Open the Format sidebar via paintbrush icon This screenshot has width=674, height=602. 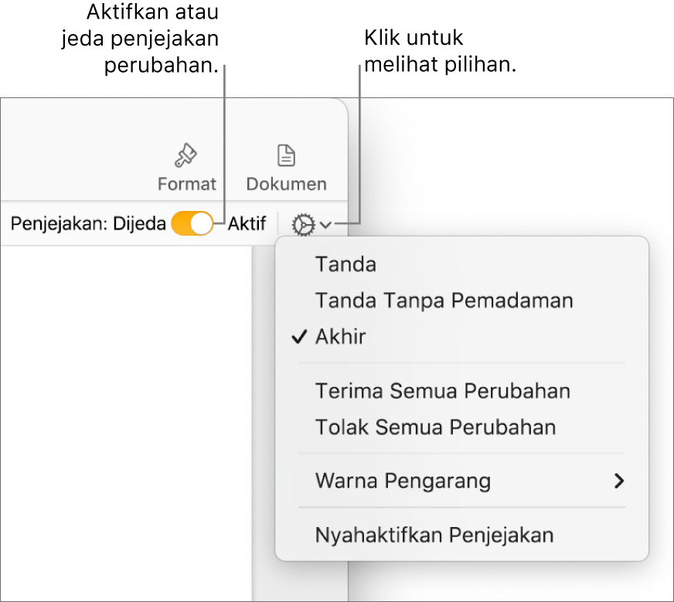(x=186, y=155)
